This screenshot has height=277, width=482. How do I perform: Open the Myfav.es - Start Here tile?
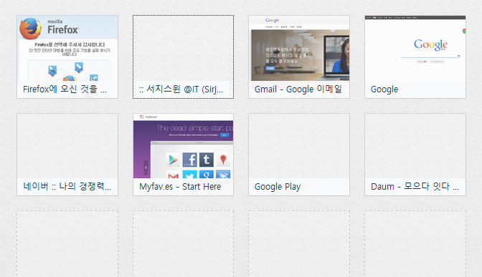click(x=183, y=155)
